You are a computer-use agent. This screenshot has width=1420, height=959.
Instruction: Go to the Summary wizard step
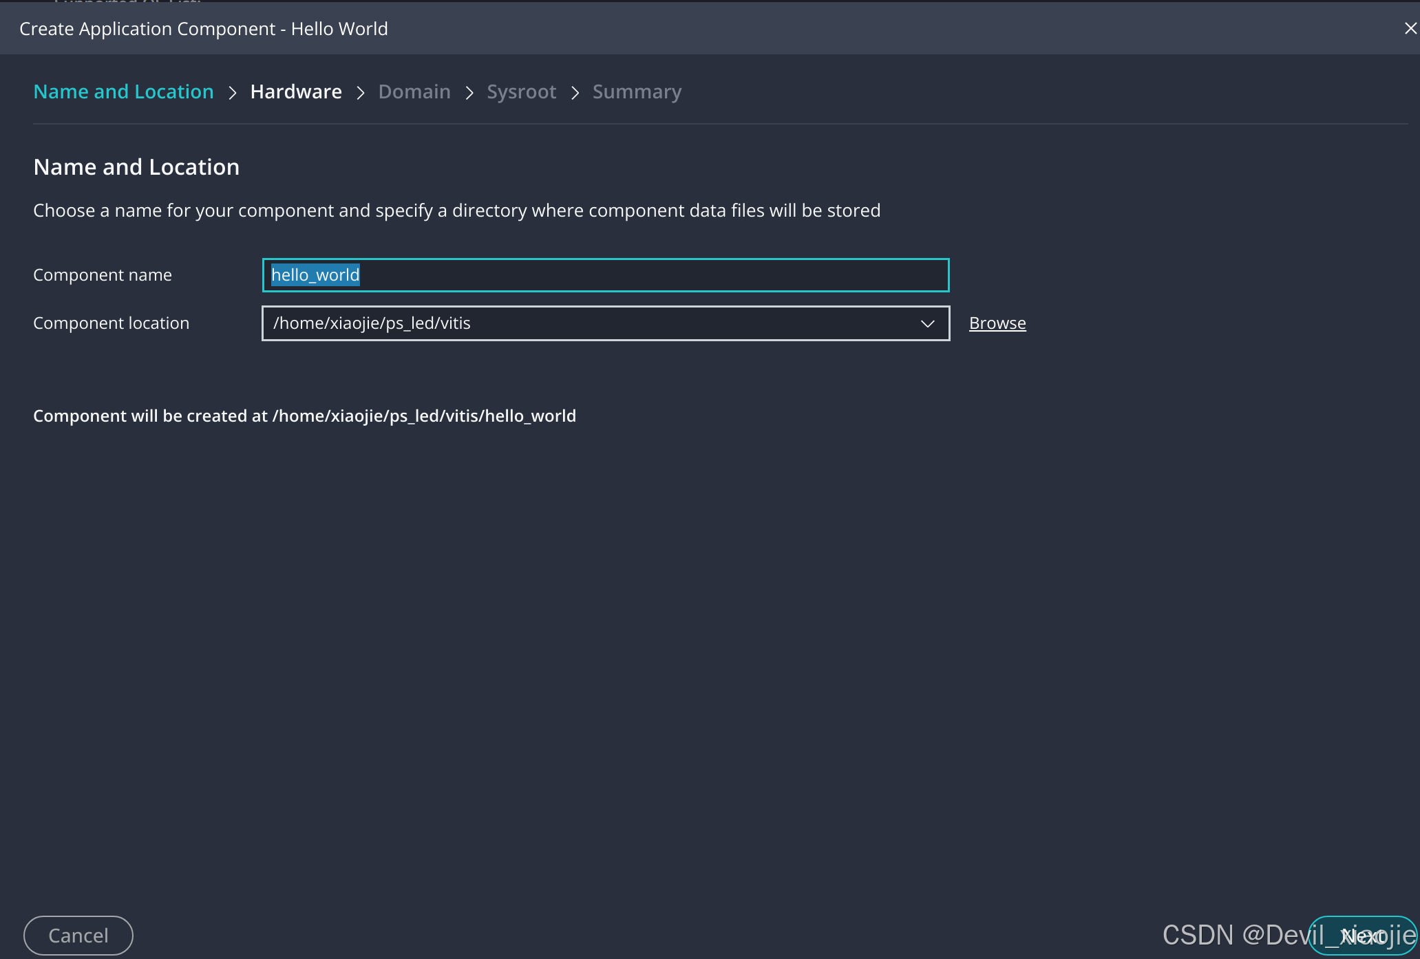pyautogui.click(x=637, y=91)
